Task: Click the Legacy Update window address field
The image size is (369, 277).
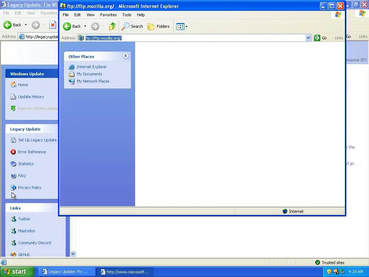Action: coord(38,37)
